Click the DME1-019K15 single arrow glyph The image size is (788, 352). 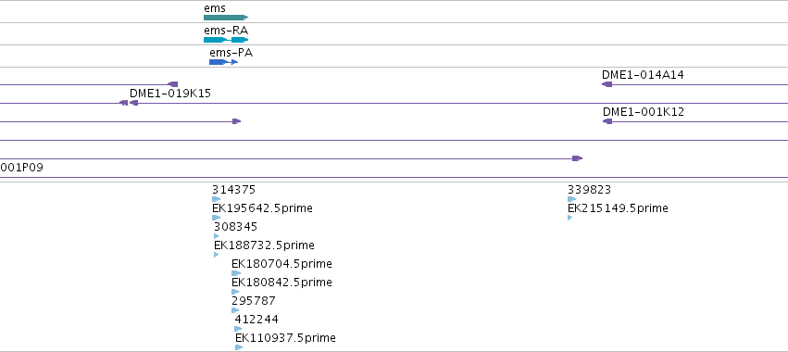(133, 103)
